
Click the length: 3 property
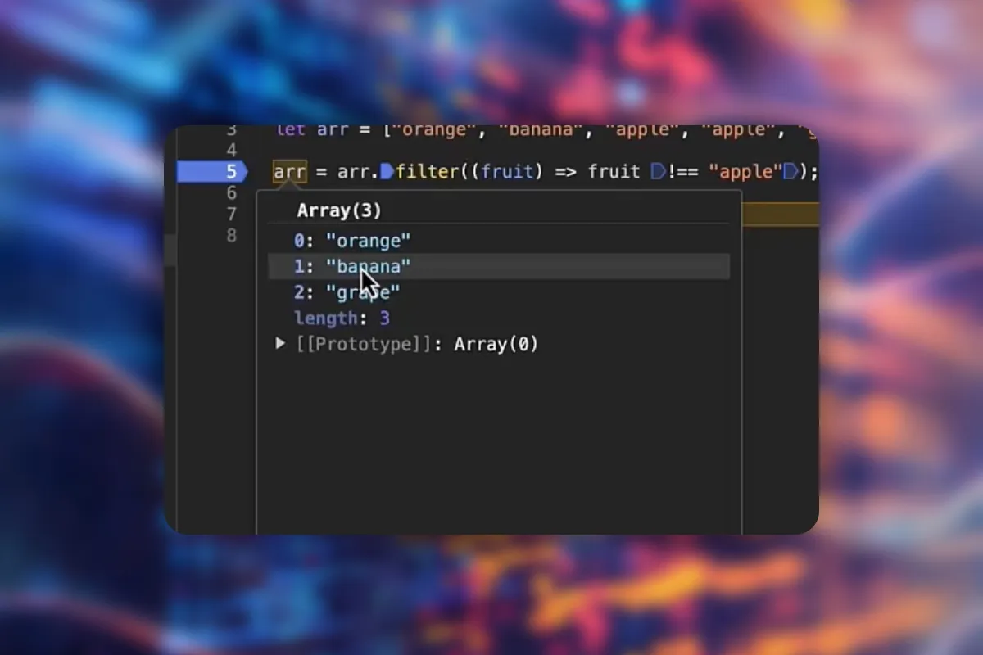[x=342, y=318]
